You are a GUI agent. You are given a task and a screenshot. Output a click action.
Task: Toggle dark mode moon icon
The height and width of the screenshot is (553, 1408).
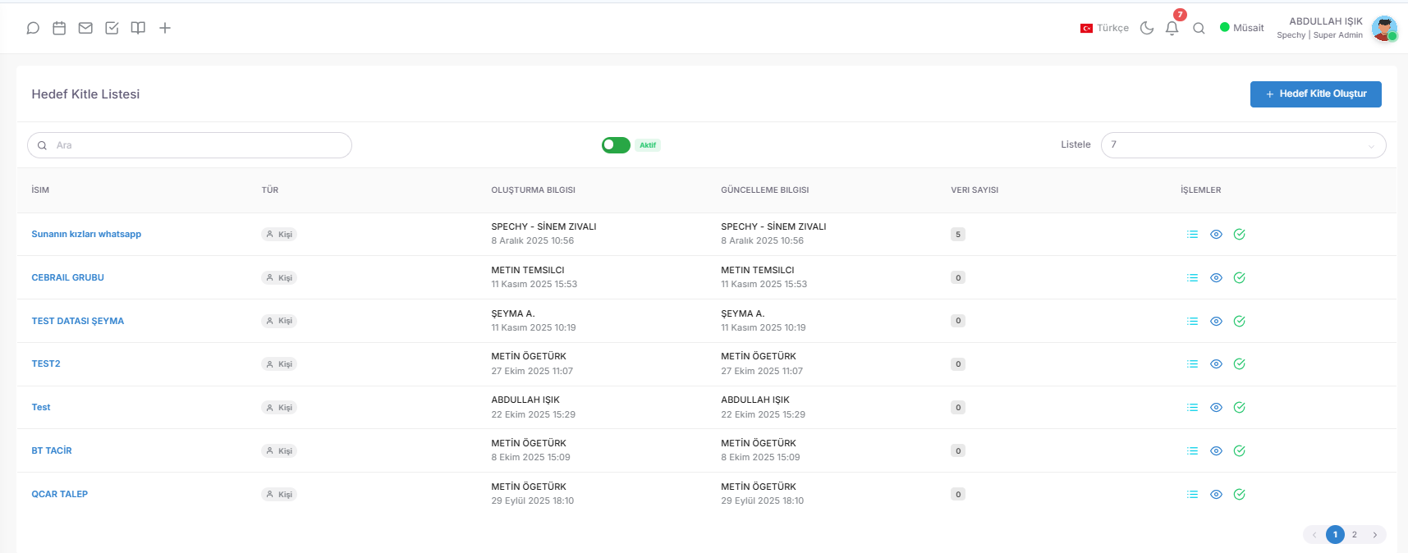pyautogui.click(x=1147, y=28)
